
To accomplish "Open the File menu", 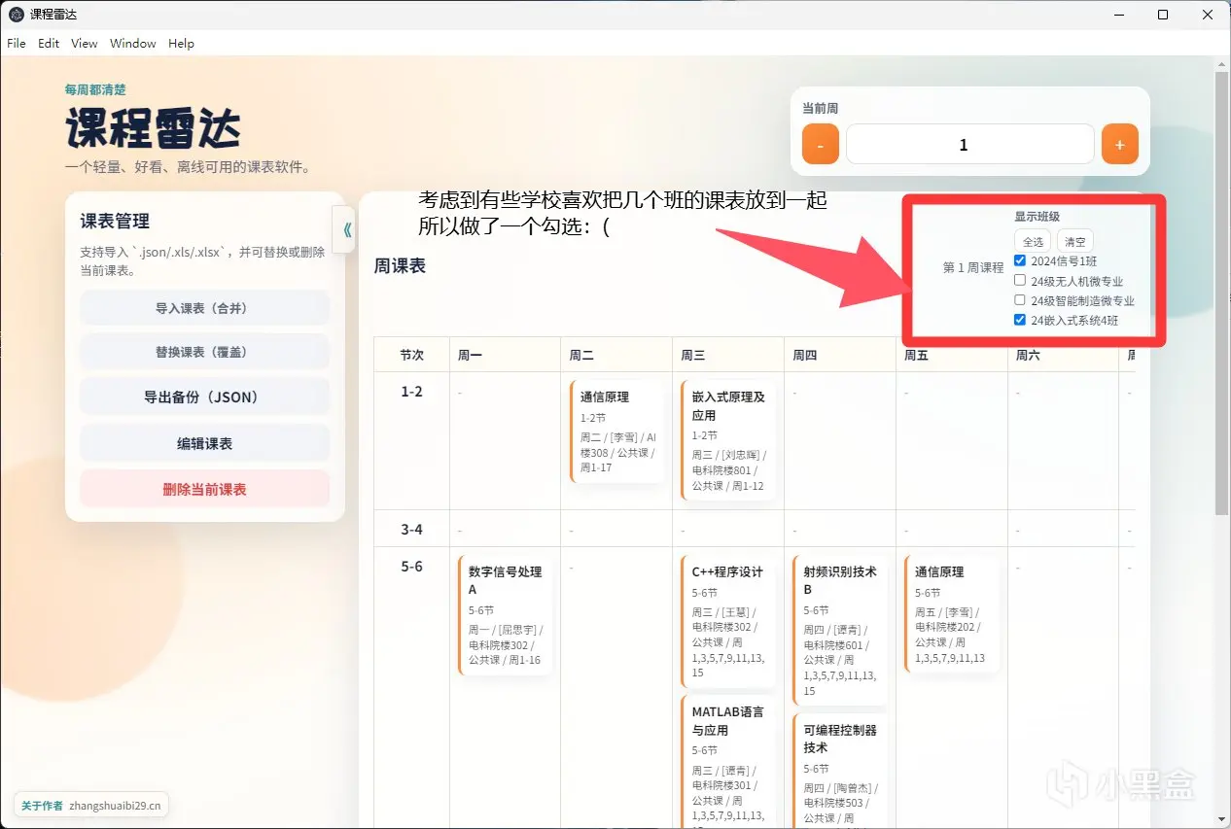I will 17,44.
